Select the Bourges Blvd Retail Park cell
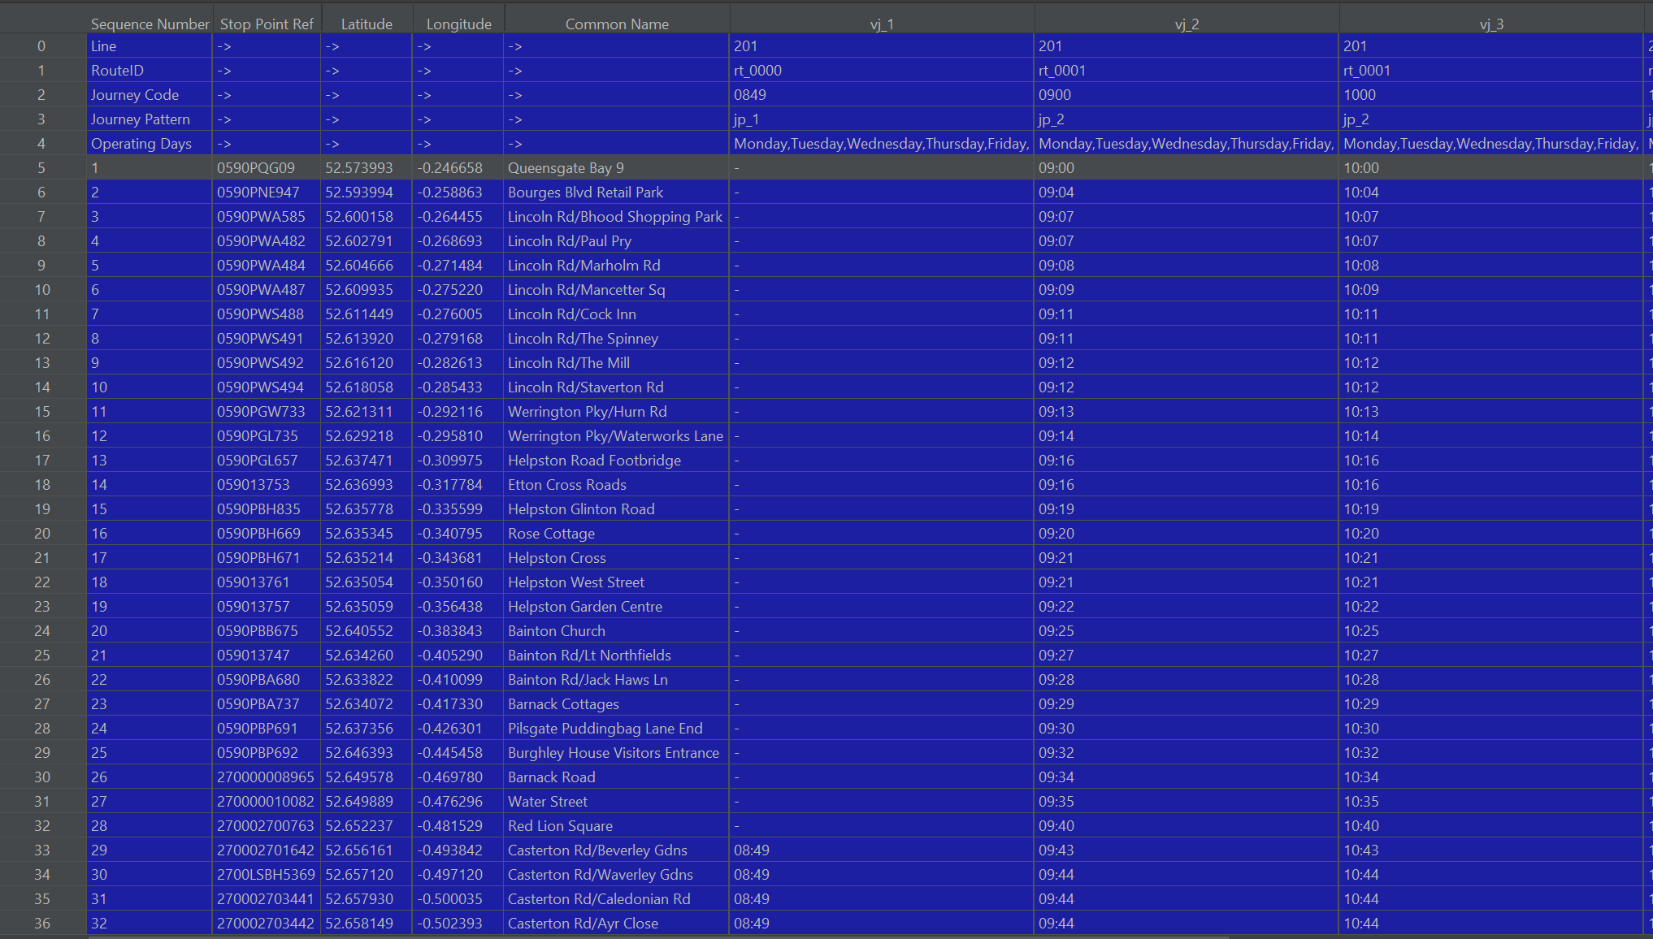 [x=617, y=193]
